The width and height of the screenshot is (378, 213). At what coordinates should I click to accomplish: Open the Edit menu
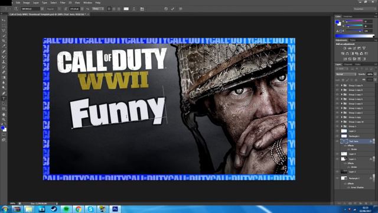[x=18, y=2]
